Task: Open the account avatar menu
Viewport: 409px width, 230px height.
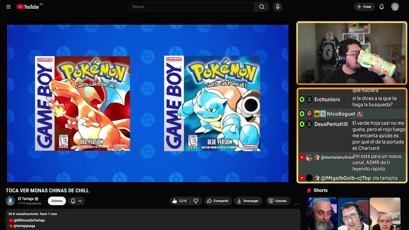Action: click(x=395, y=7)
